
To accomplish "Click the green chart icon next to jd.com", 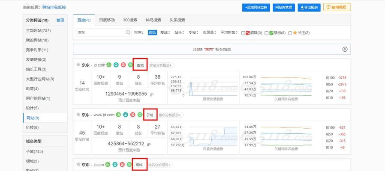I will click(109, 65).
